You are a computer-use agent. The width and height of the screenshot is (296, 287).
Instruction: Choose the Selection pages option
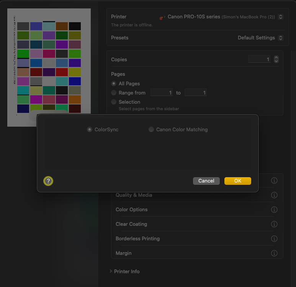(114, 102)
